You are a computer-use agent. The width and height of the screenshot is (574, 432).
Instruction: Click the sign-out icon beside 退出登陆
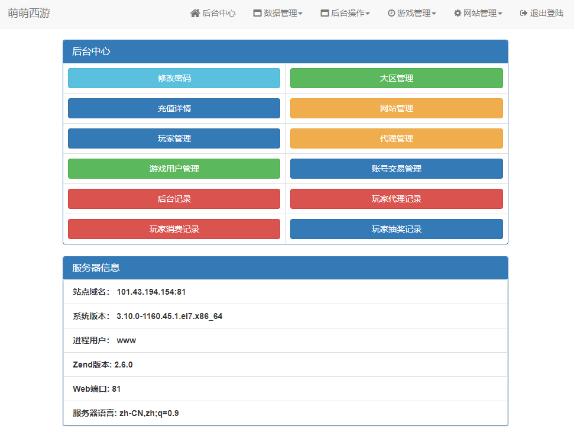pyautogui.click(x=524, y=13)
